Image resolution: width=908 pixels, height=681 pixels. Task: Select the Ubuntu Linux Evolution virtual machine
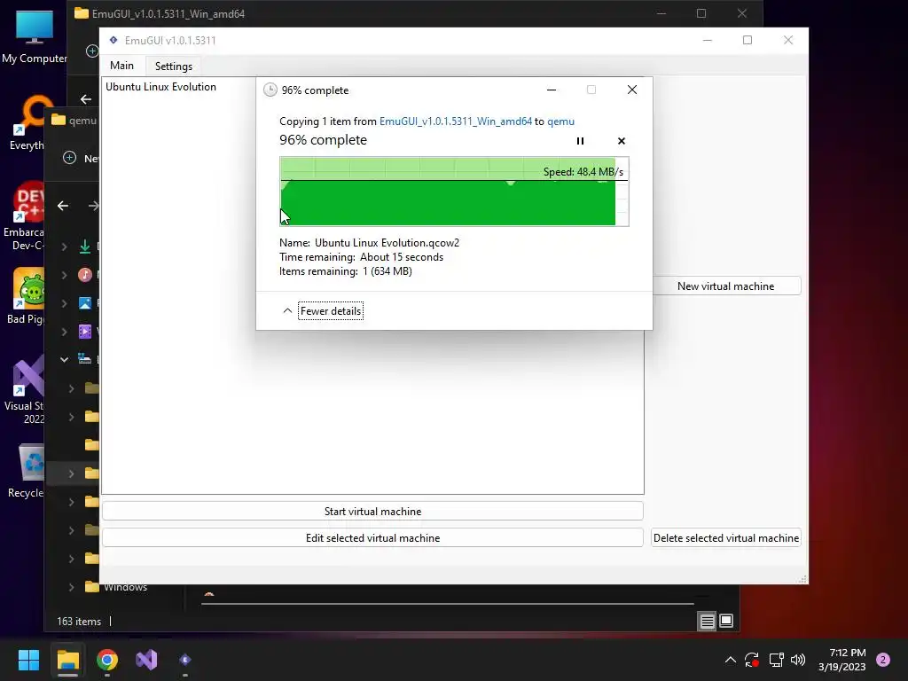(160, 87)
